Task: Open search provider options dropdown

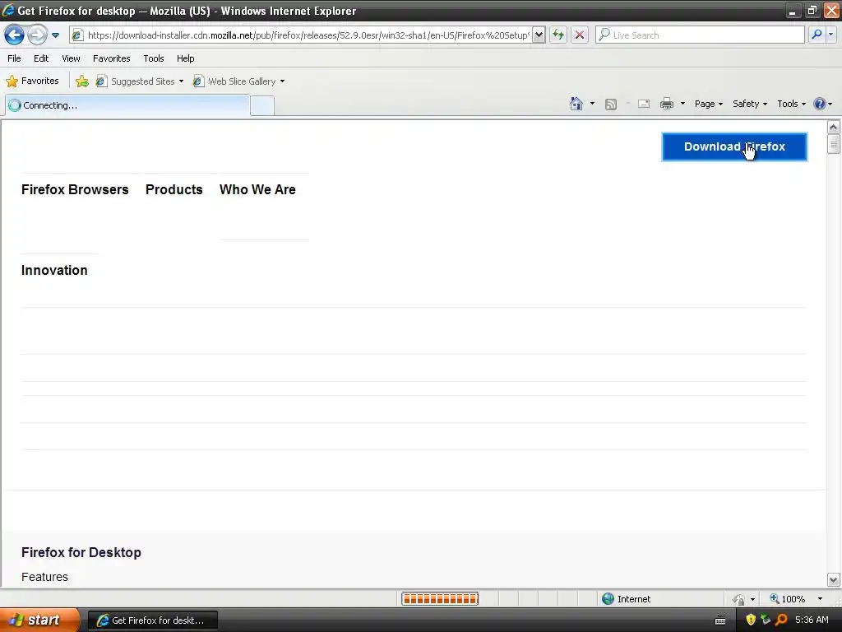Action: pos(830,35)
